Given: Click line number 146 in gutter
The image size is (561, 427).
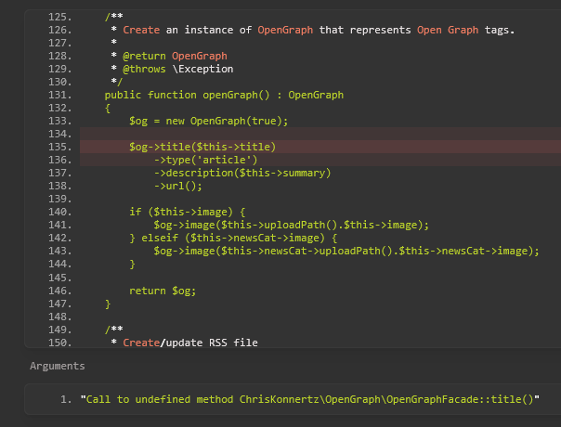Looking at the screenshot, I should click(x=59, y=291).
